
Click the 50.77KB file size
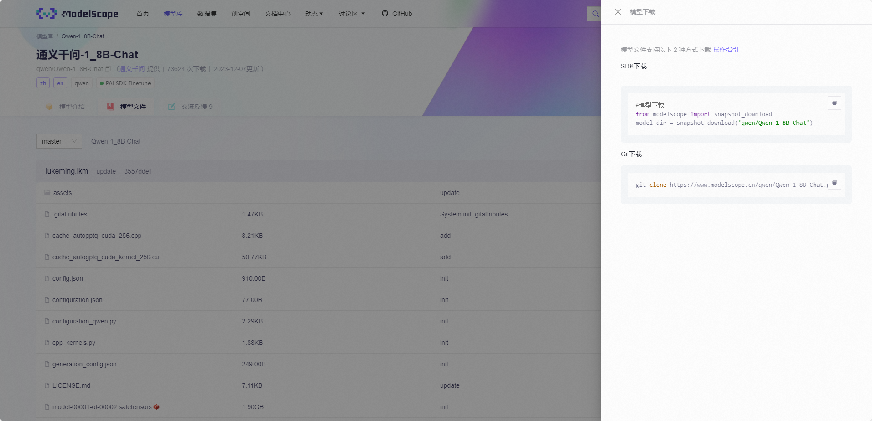pos(254,257)
